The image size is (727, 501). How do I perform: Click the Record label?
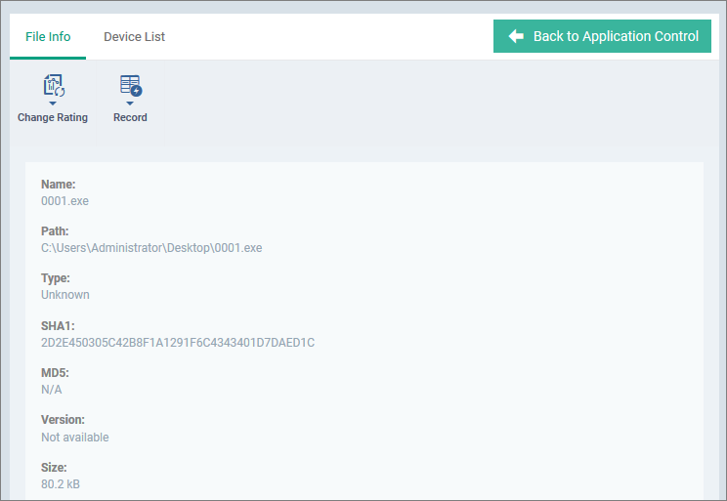click(x=130, y=118)
